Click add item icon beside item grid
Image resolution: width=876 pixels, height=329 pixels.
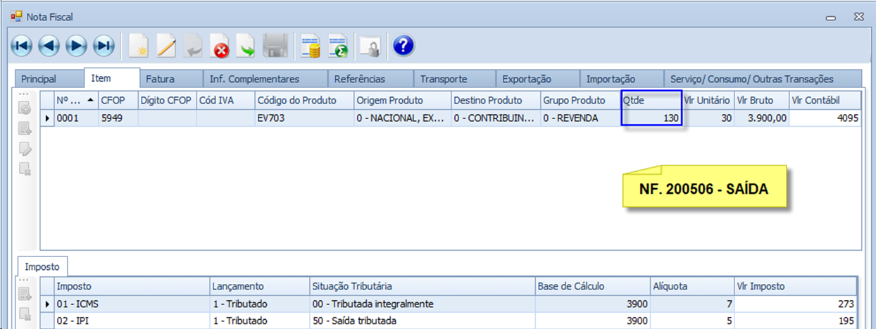pyautogui.click(x=25, y=109)
